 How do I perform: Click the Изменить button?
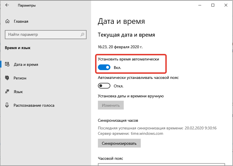pos(111,105)
